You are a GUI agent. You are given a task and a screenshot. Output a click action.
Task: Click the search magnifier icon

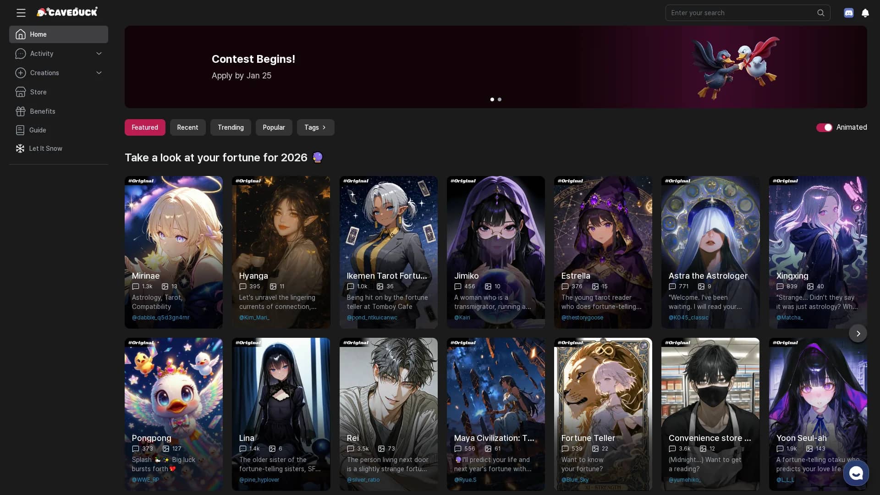click(820, 13)
